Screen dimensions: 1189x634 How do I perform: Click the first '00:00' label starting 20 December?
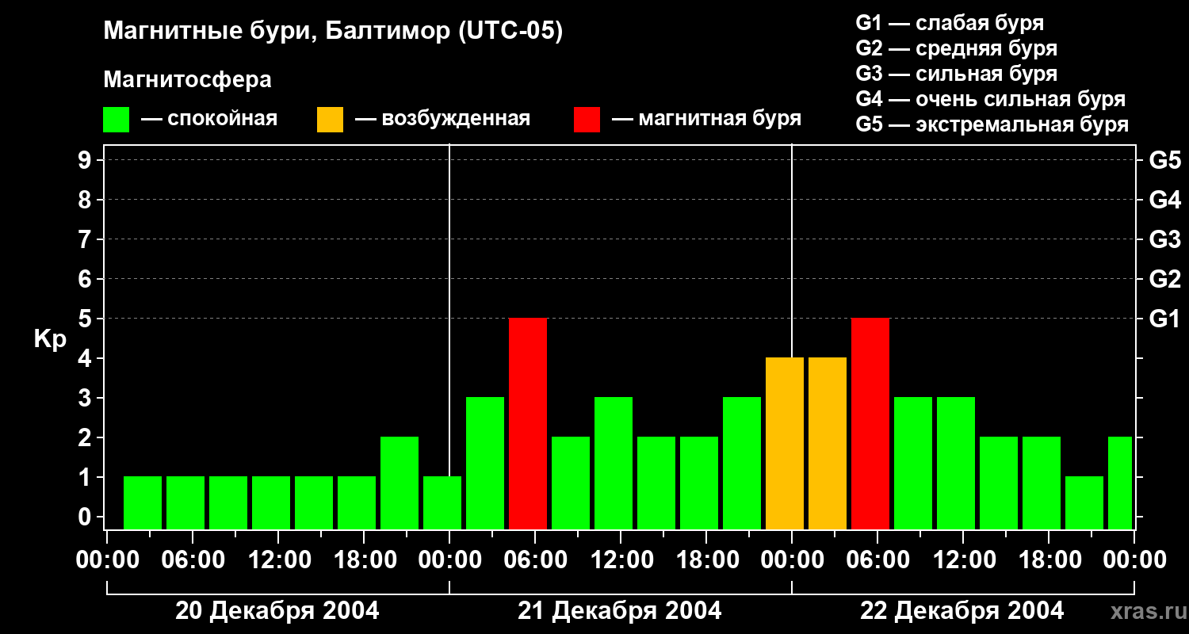pyautogui.click(x=107, y=560)
